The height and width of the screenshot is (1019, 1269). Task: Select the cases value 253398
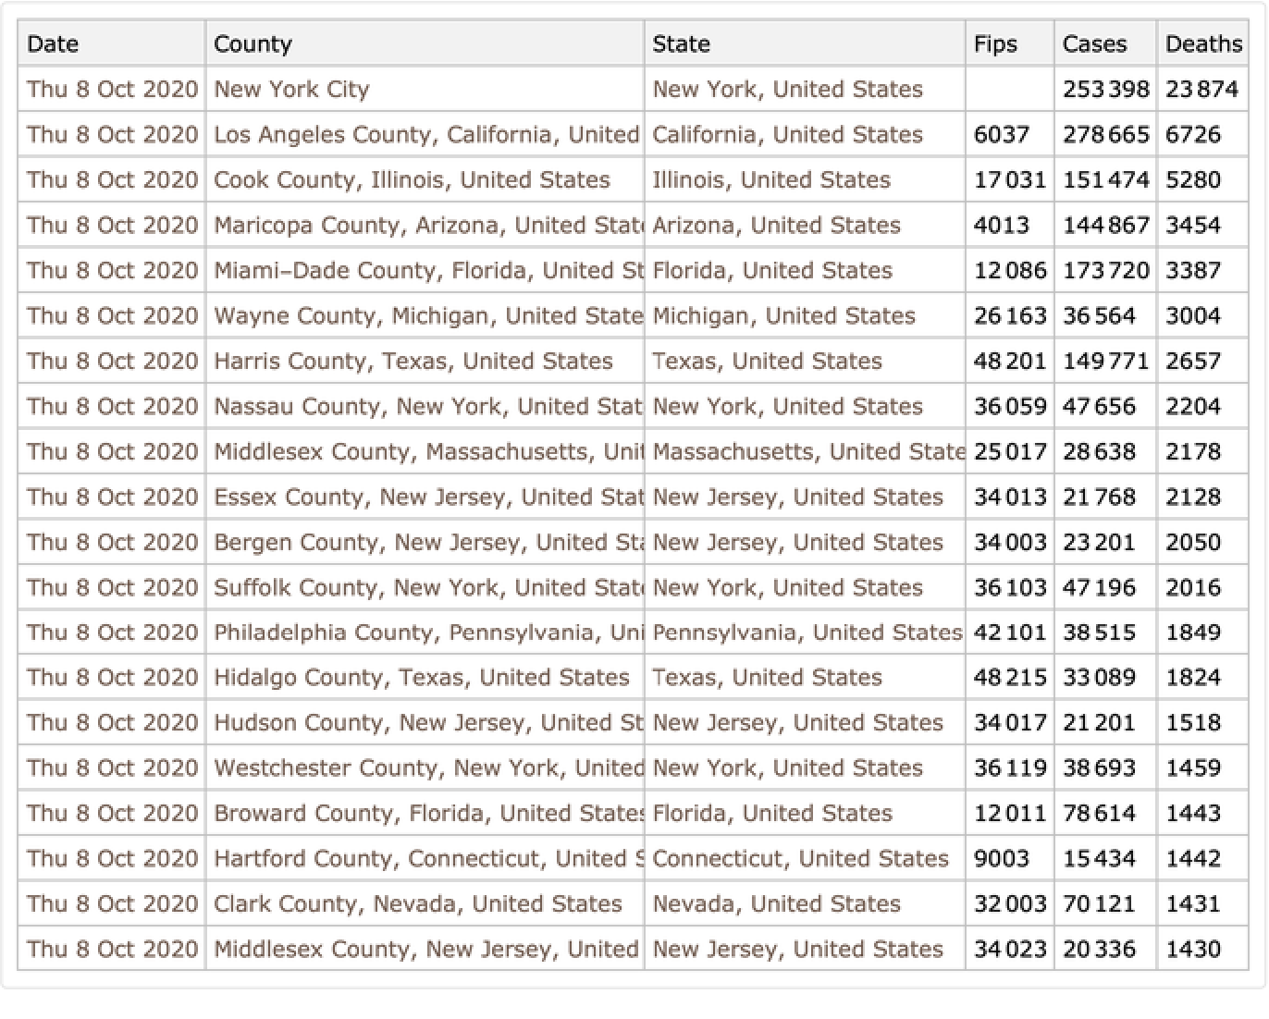point(1105,89)
